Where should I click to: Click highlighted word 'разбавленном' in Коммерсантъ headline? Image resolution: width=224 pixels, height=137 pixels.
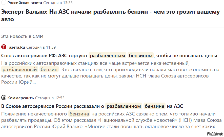coord(124,106)
